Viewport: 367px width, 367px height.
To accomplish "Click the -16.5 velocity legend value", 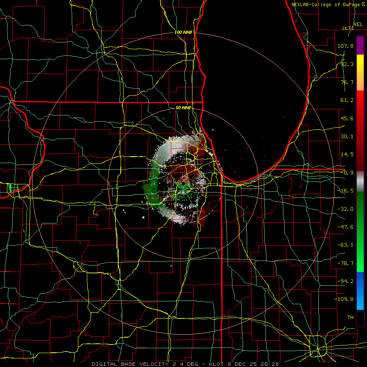I will coord(345,191).
